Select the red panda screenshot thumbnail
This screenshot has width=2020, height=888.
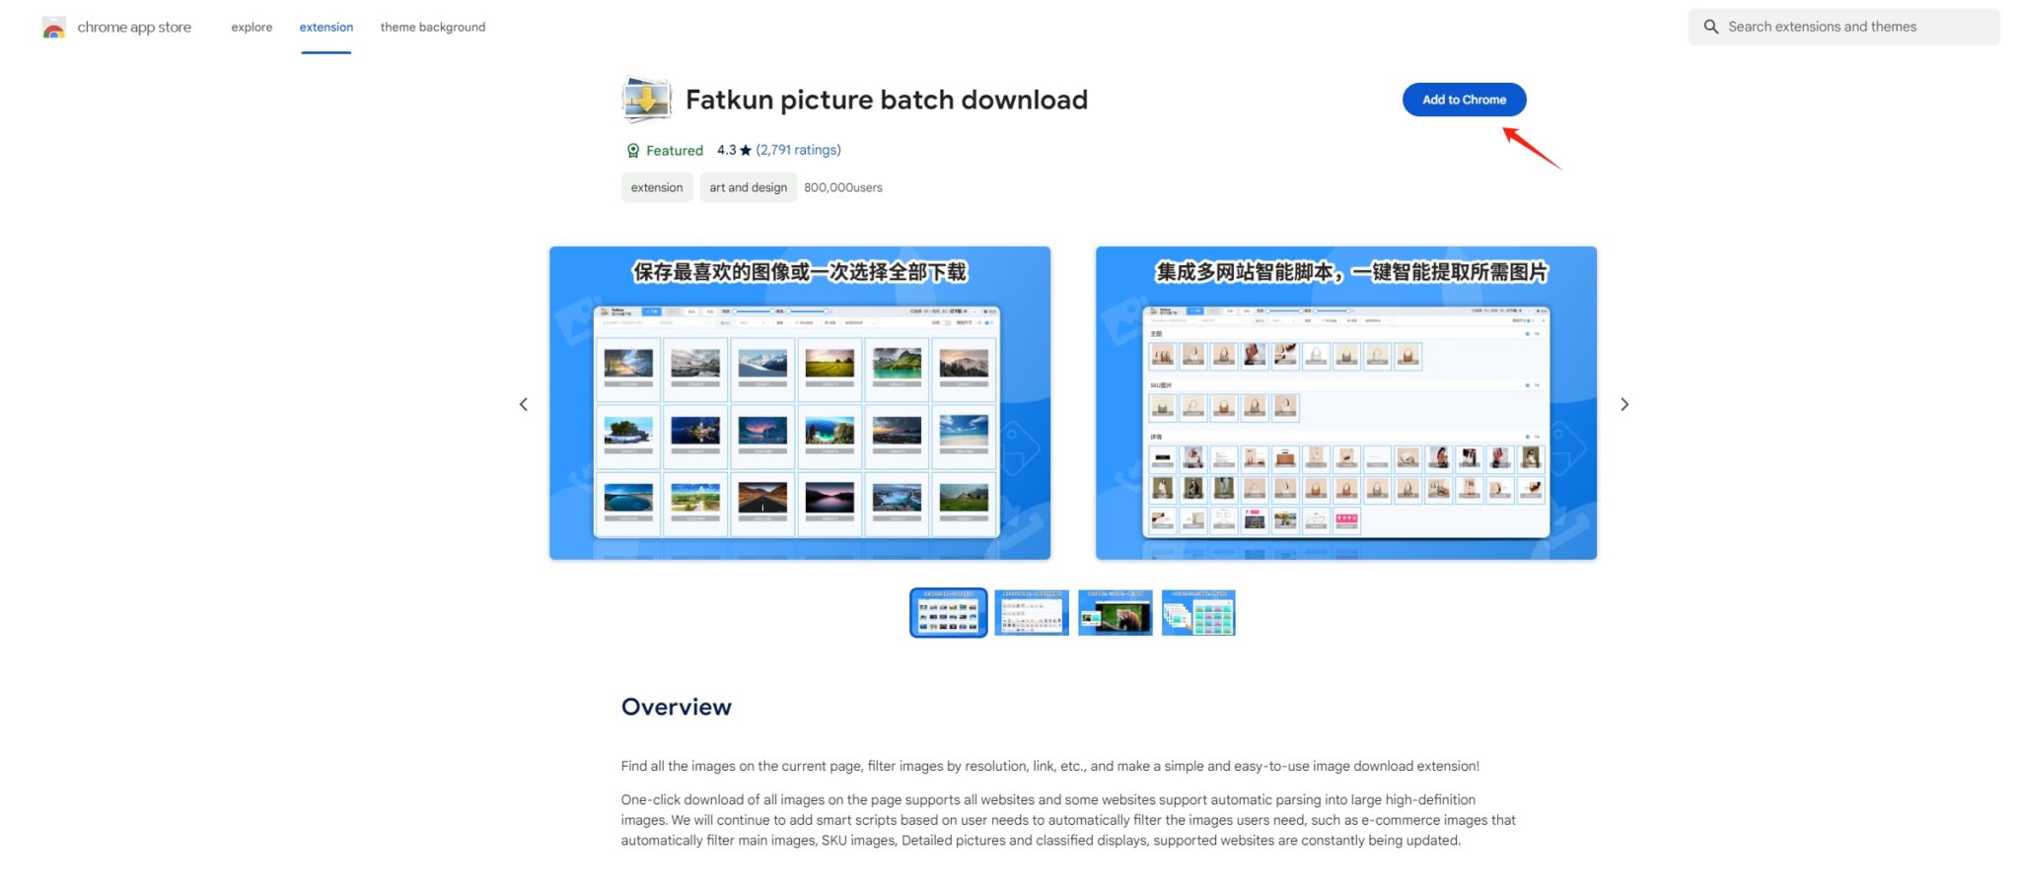pos(1115,612)
